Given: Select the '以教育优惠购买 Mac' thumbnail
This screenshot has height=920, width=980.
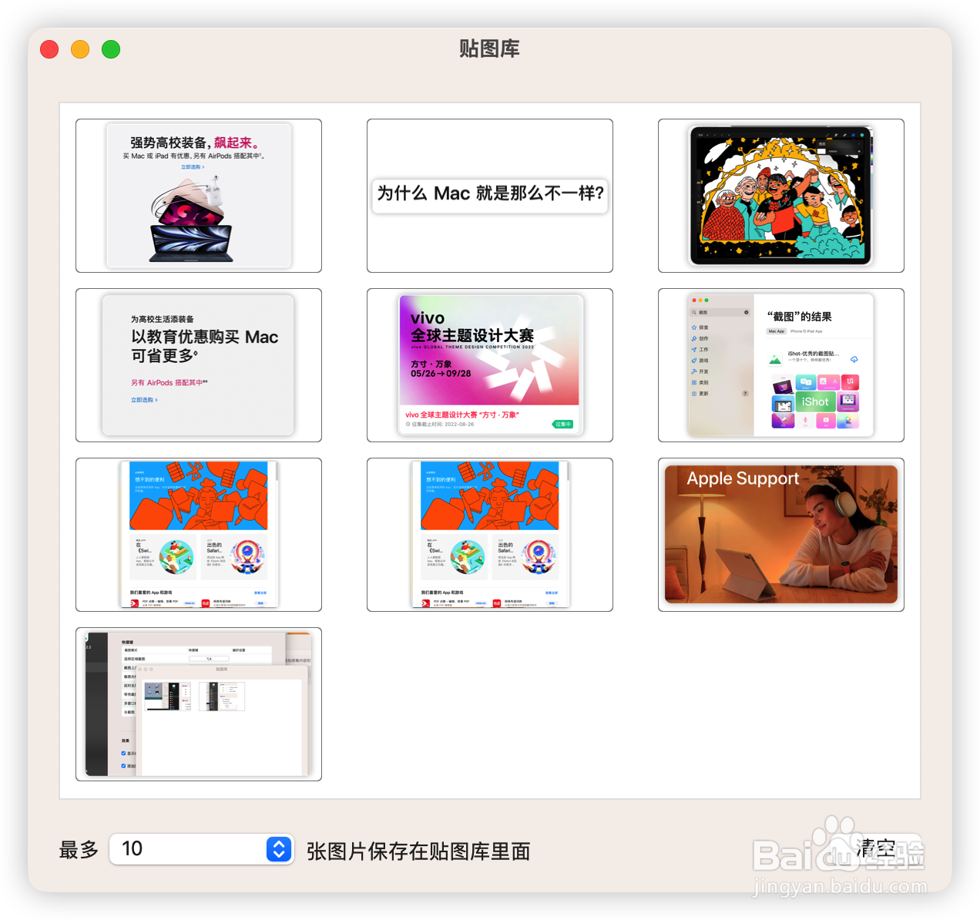Looking at the screenshot, I should pyautogui.click(x=199, y=365).
